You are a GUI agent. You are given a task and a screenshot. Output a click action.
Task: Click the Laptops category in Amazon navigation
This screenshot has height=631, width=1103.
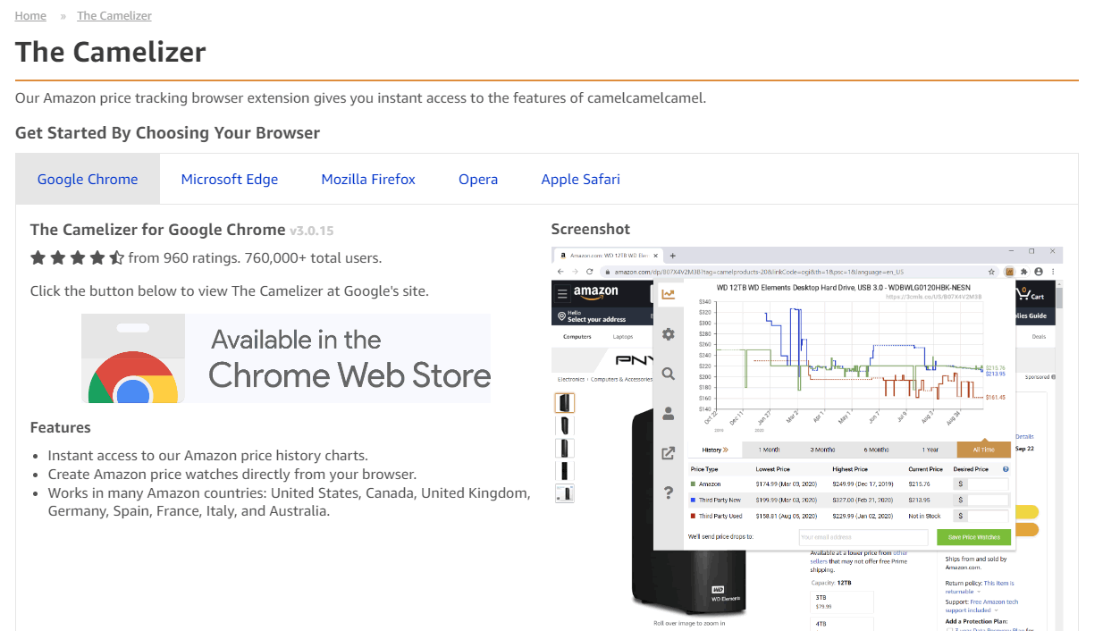pyautogui.click(x=623, y=337)
